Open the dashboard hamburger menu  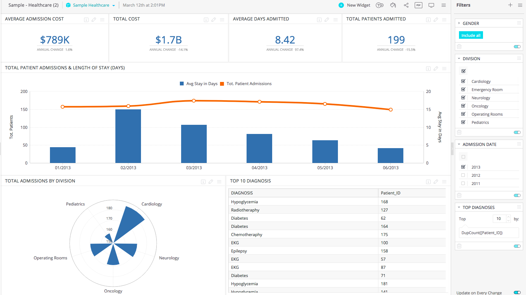coord(443,5)
